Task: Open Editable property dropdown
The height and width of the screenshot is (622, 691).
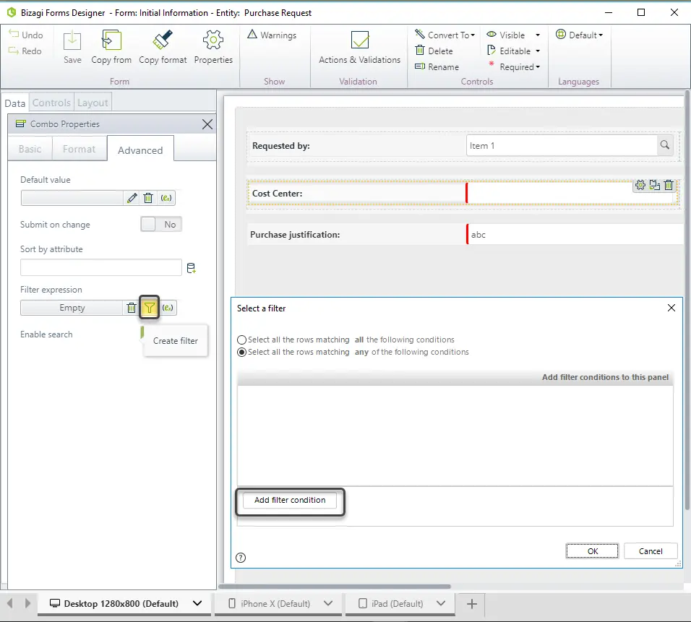Action: click(538, 51)
